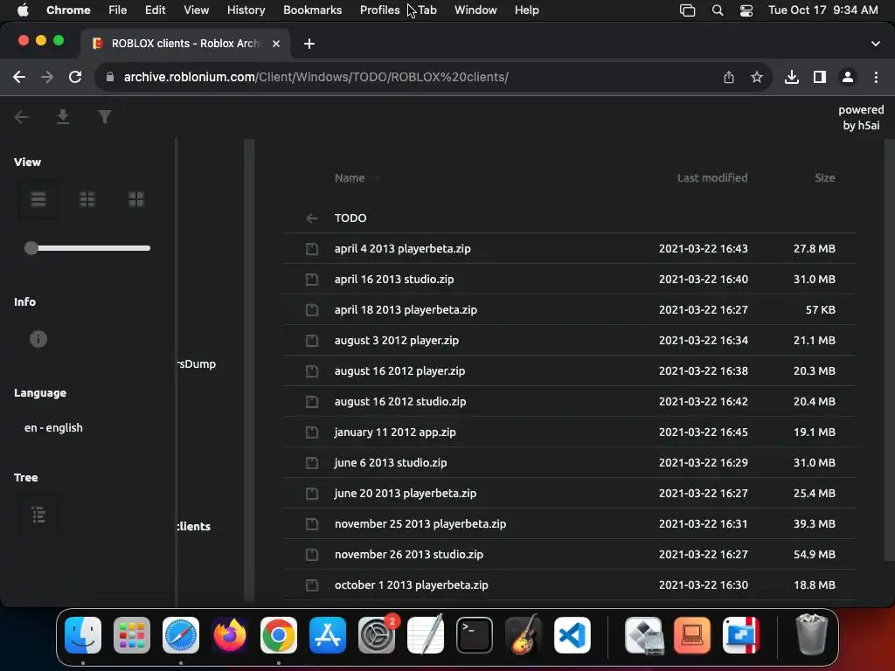Image resolution: width=895 pixels, height=671 pixels.
Task: Open april 16 2013 studio.zip
Action: pos(569,279)
